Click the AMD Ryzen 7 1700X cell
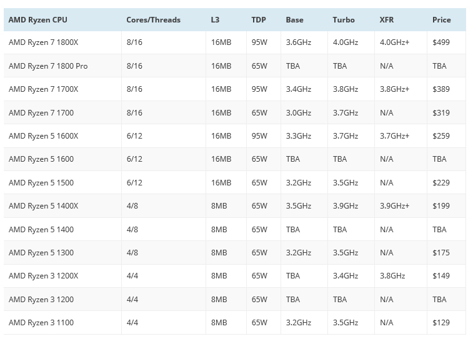The image size is (473, 344). tap(44, 89)
